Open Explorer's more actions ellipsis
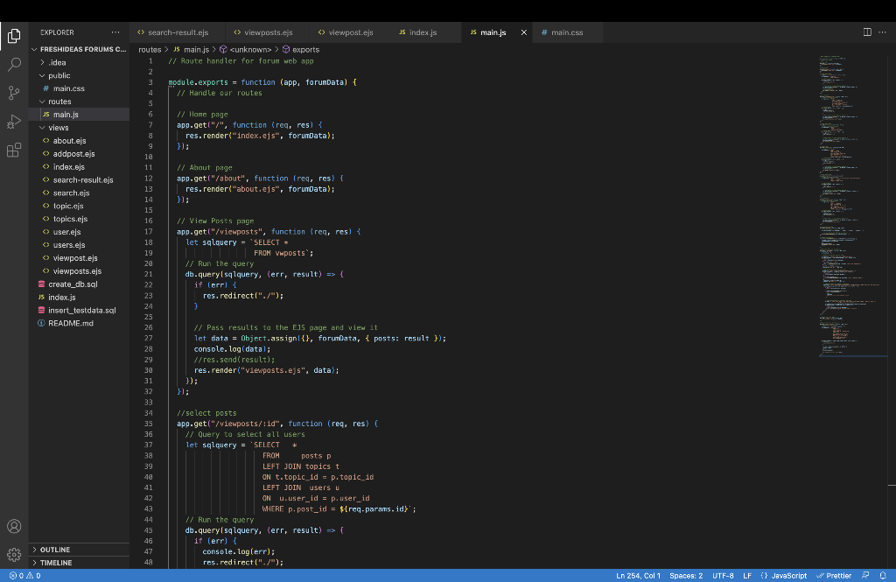The height and width of the screenshot is (582, 896). tap(115, 32)
